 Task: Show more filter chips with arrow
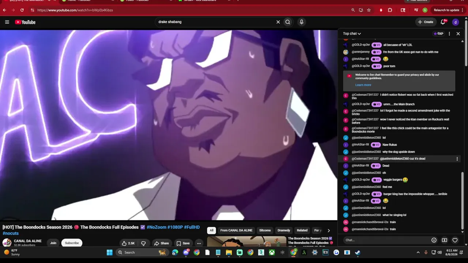(x=328, y=230)
